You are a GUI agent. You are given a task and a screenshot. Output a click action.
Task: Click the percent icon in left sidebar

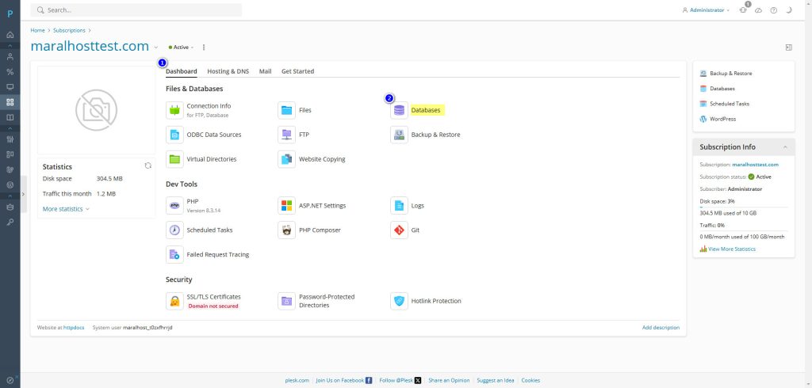(x=10, y=72)
